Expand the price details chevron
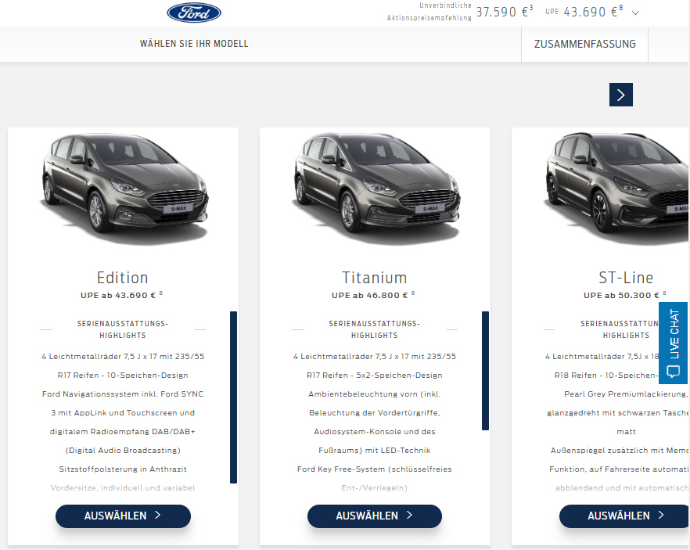The height and width of the screenshot is (550, 690). [635, 13]
